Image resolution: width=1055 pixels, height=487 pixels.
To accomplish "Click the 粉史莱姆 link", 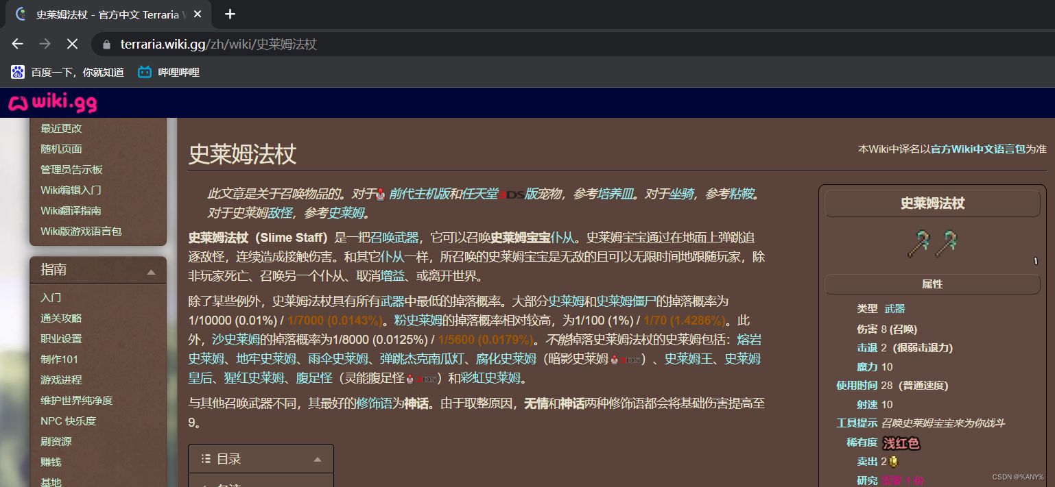I will pos(418,320).
